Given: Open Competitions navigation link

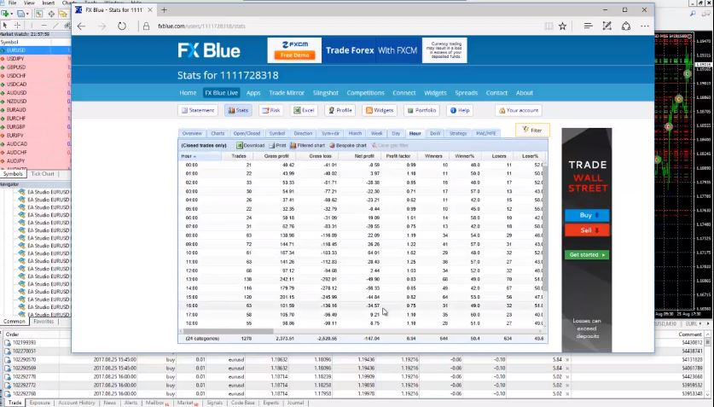Looking at the screenshot, I should (366, 93).
